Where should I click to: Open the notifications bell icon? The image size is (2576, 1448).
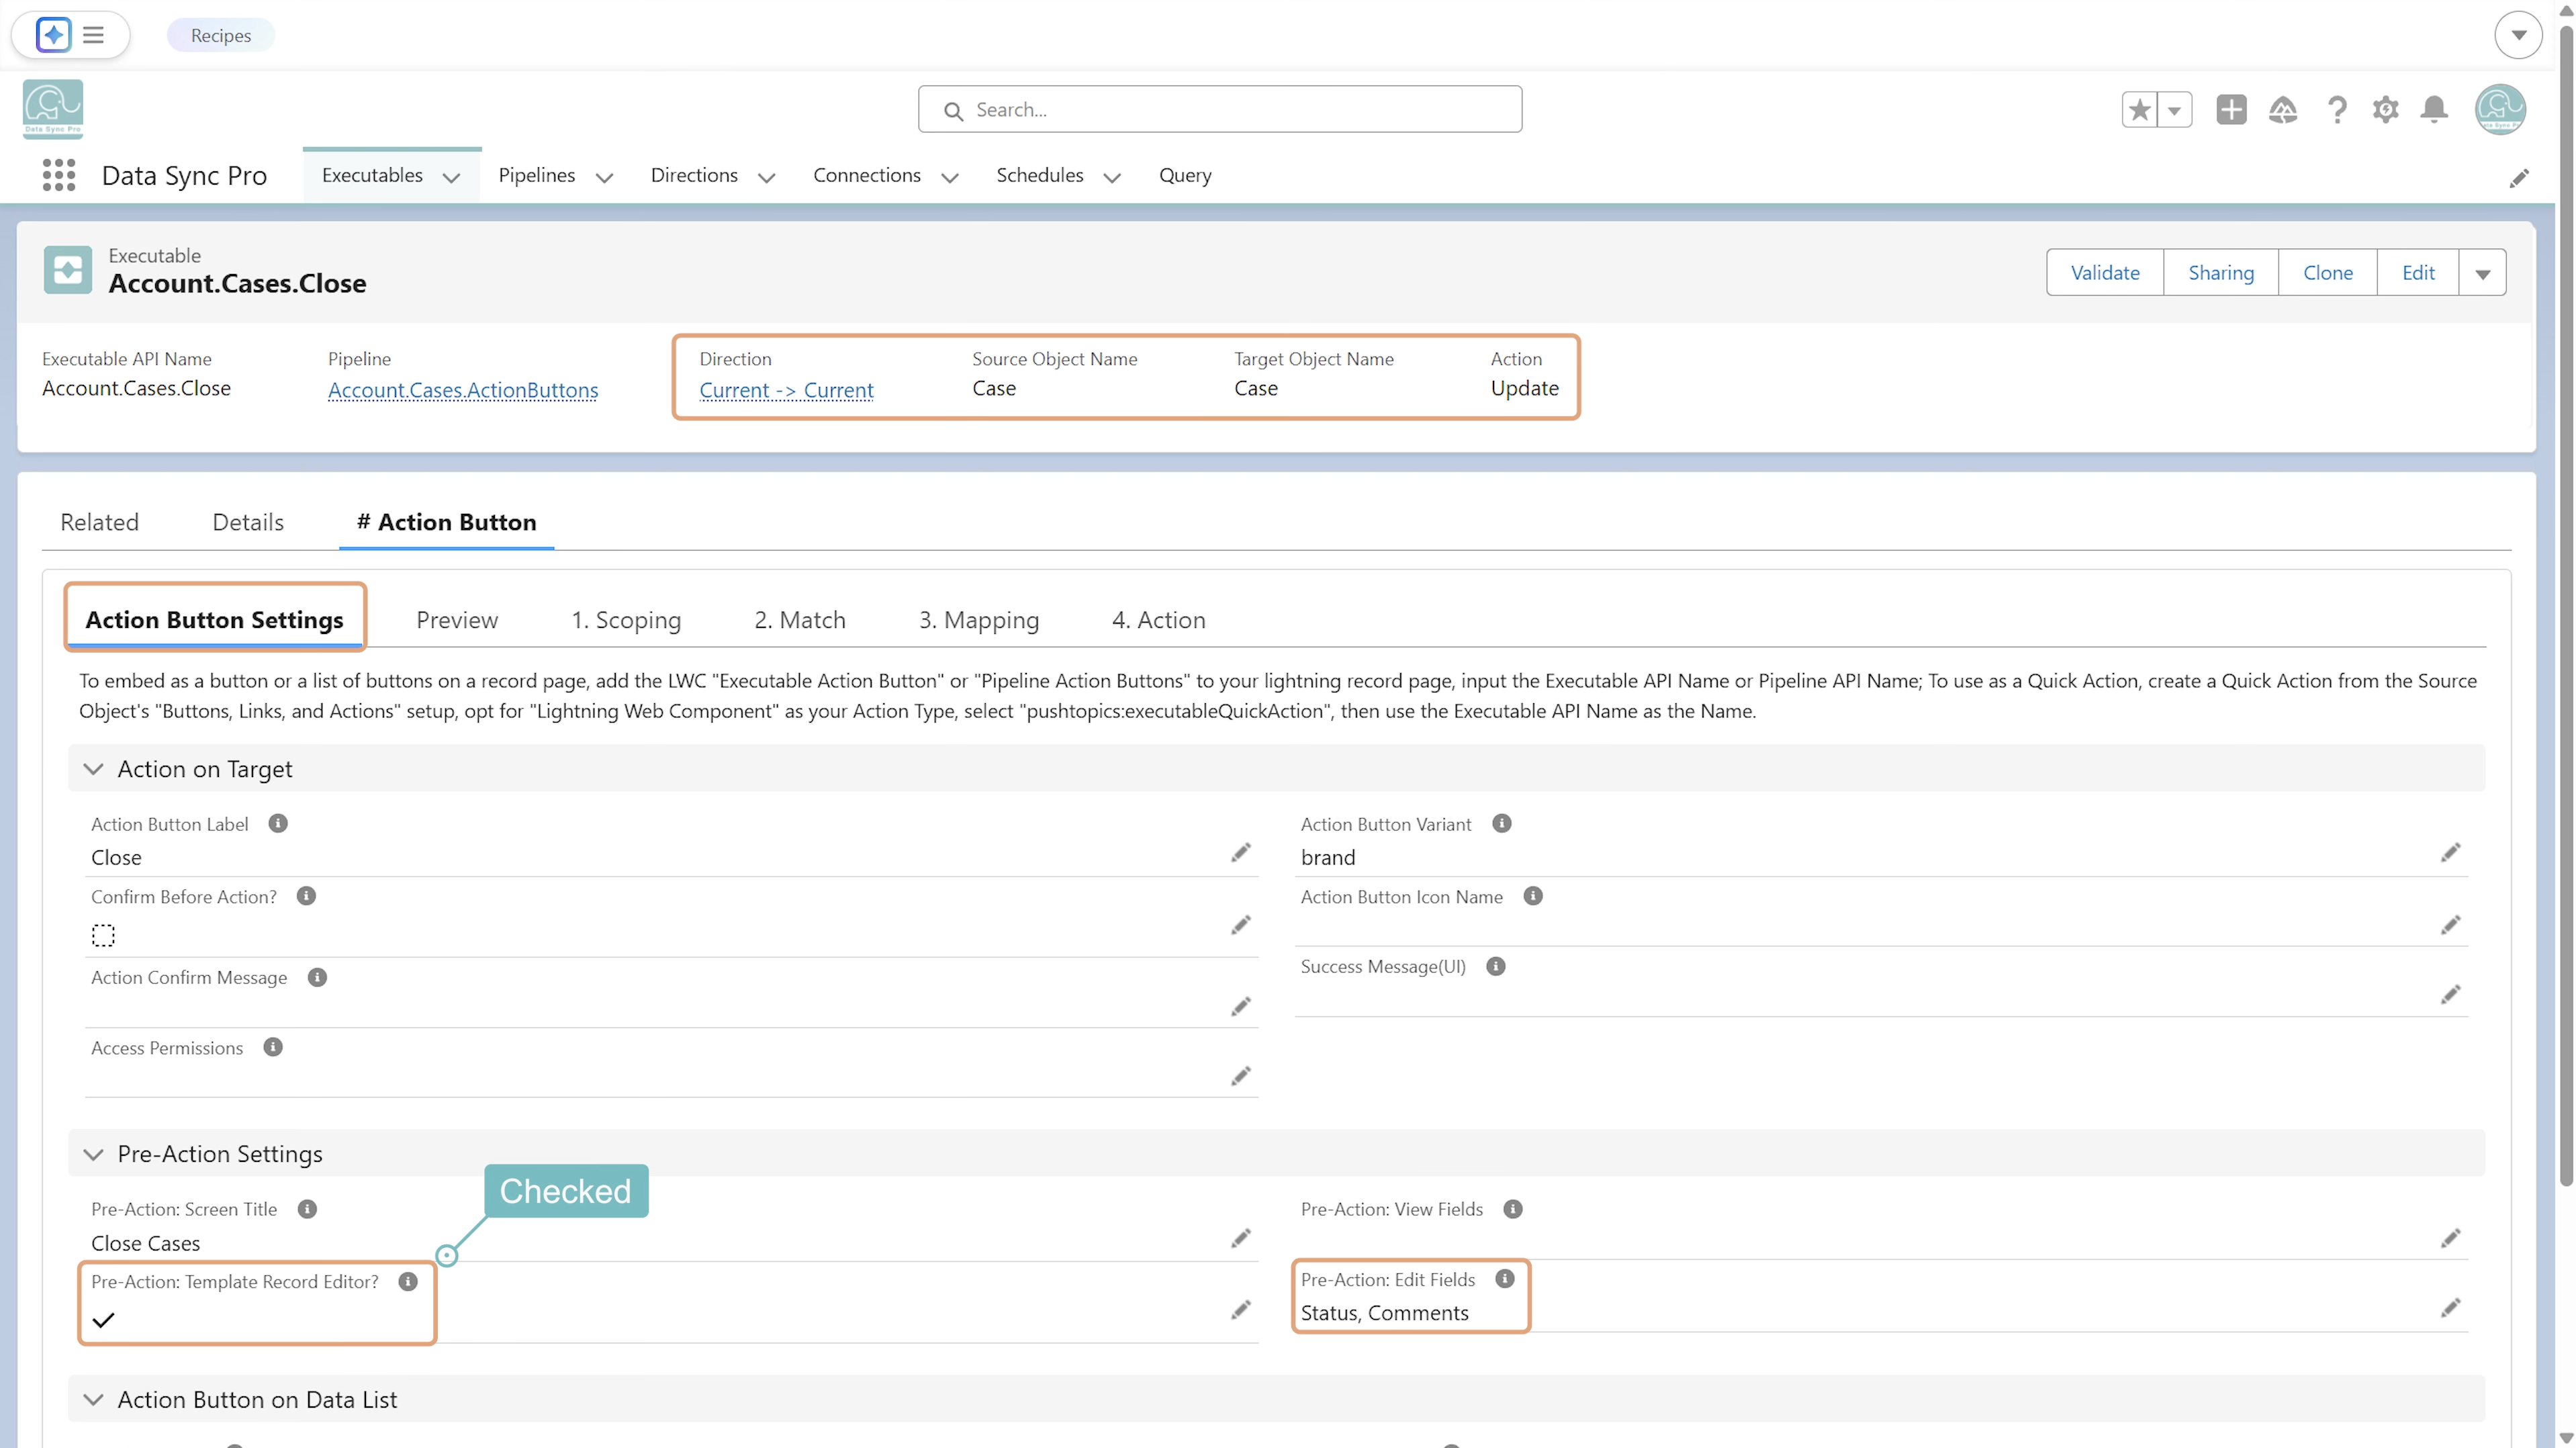click(x=2435, y=109)
